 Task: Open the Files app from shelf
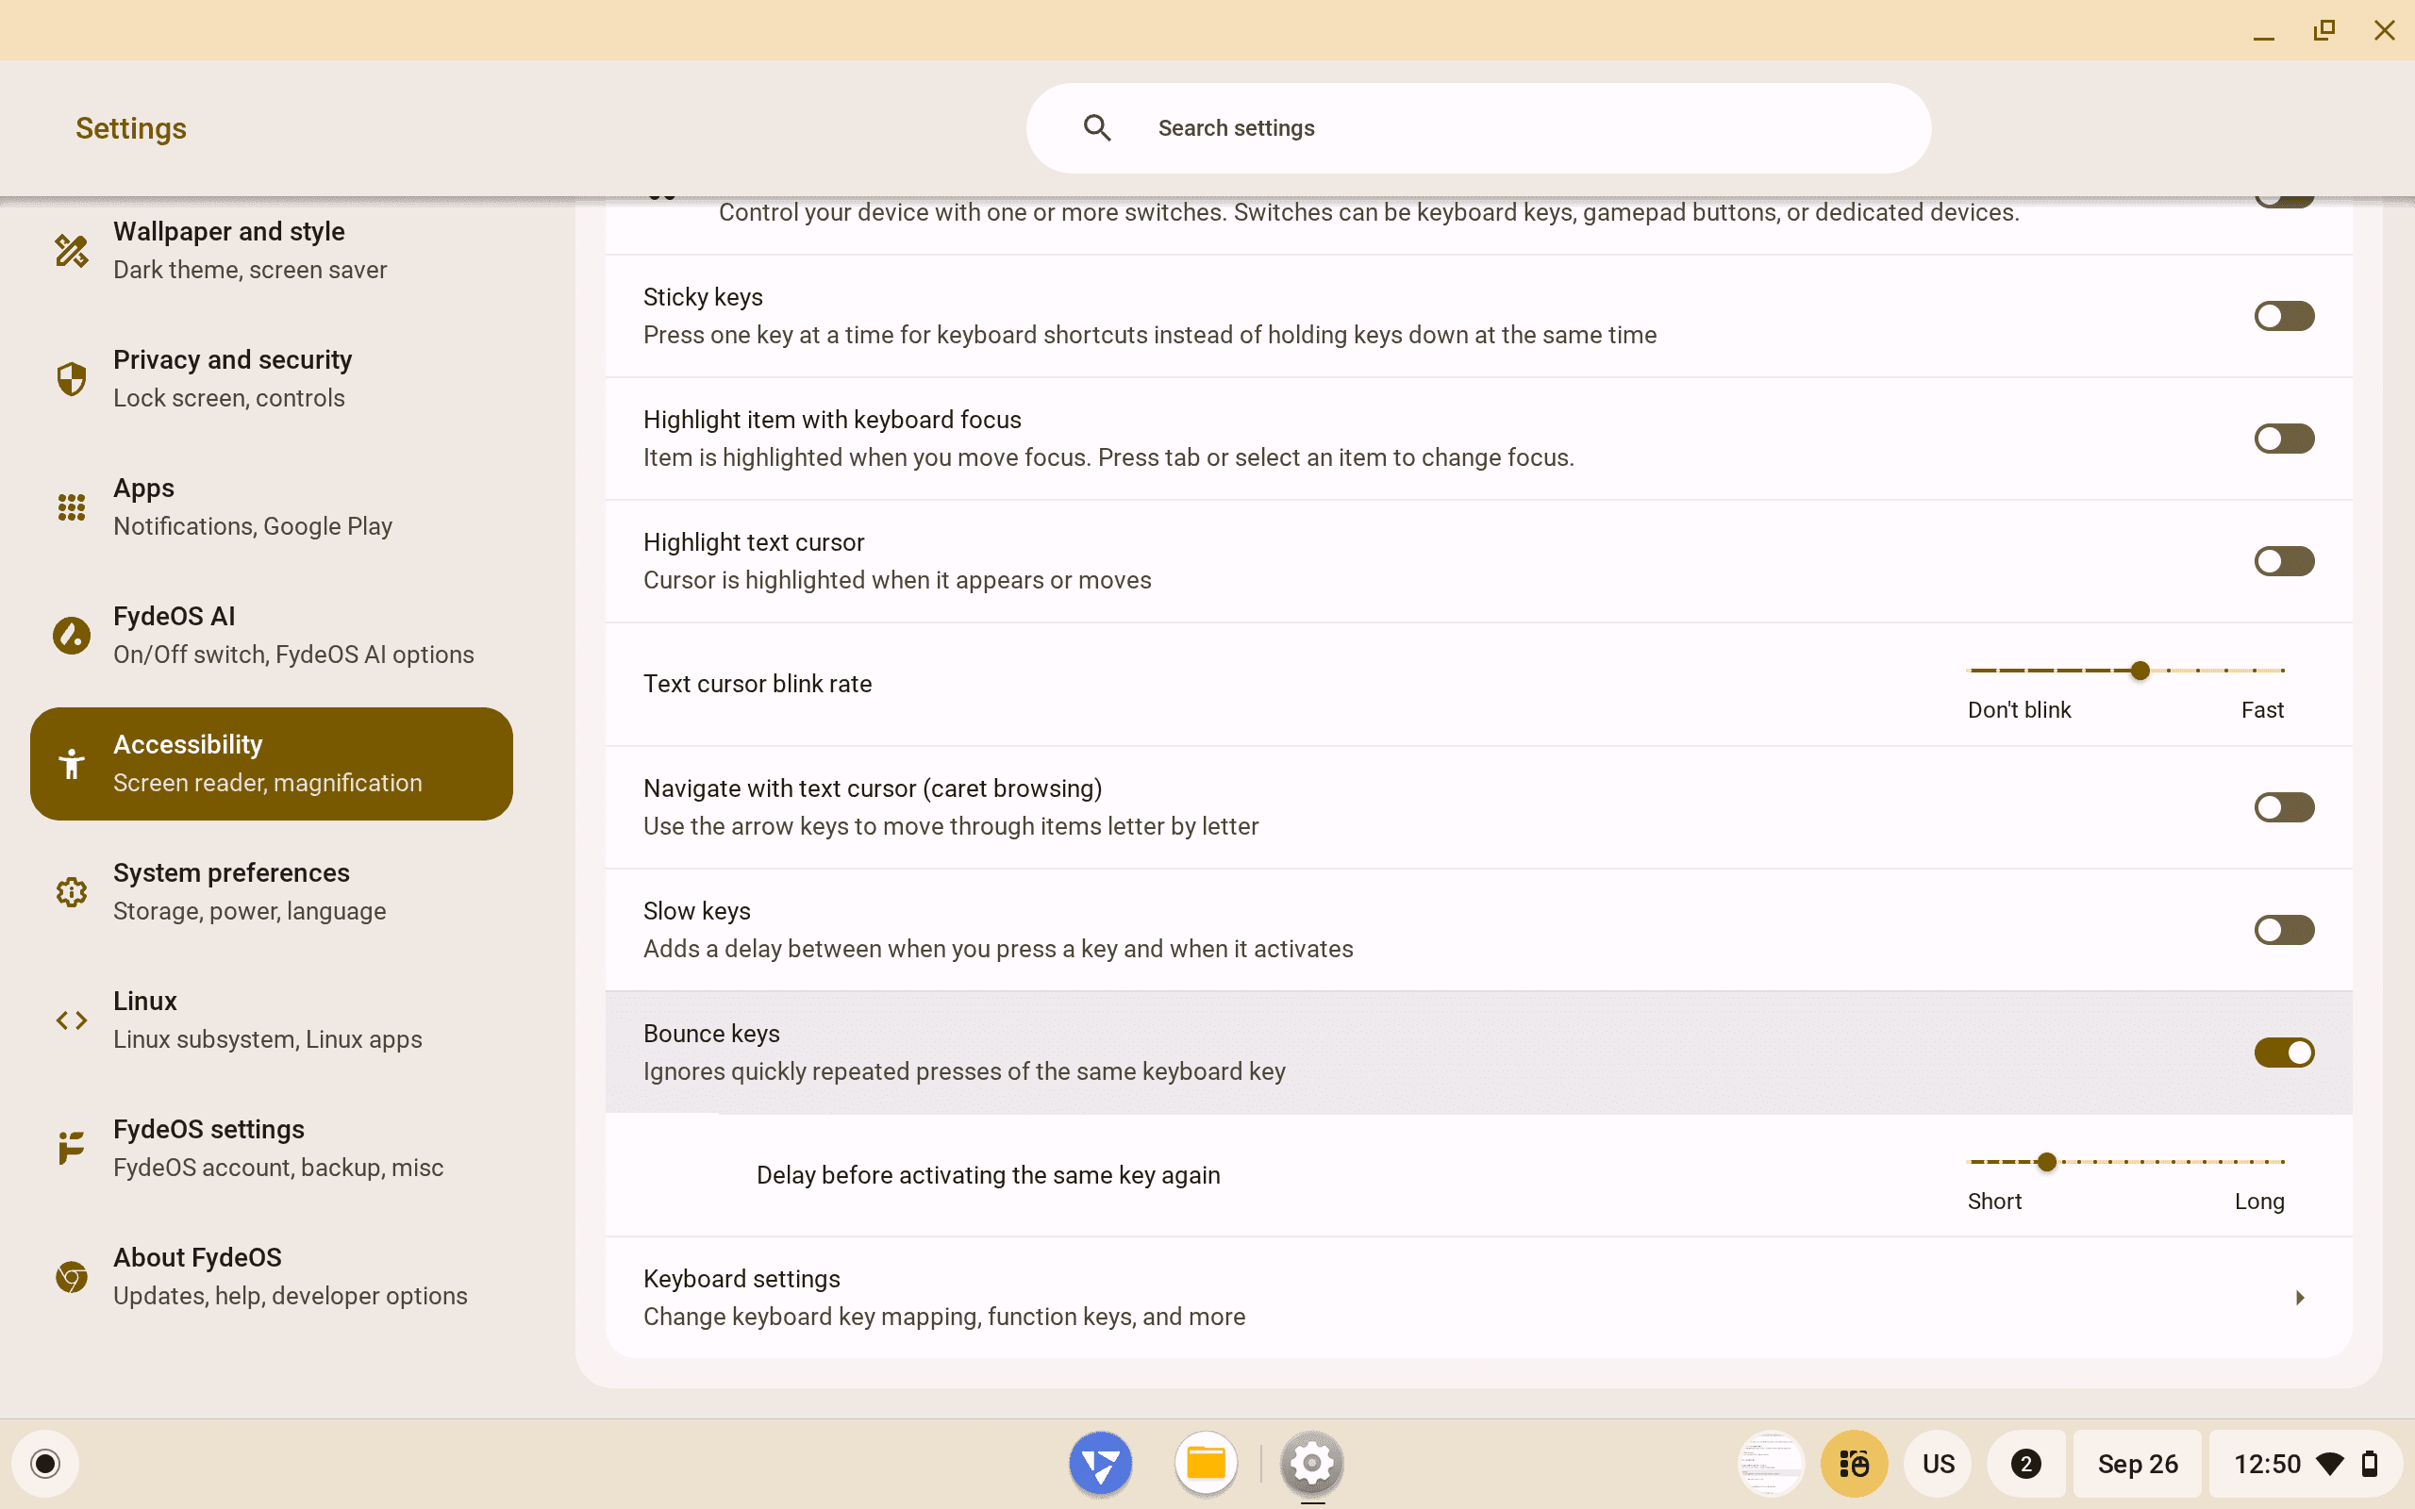(x=1206, y=1463)
